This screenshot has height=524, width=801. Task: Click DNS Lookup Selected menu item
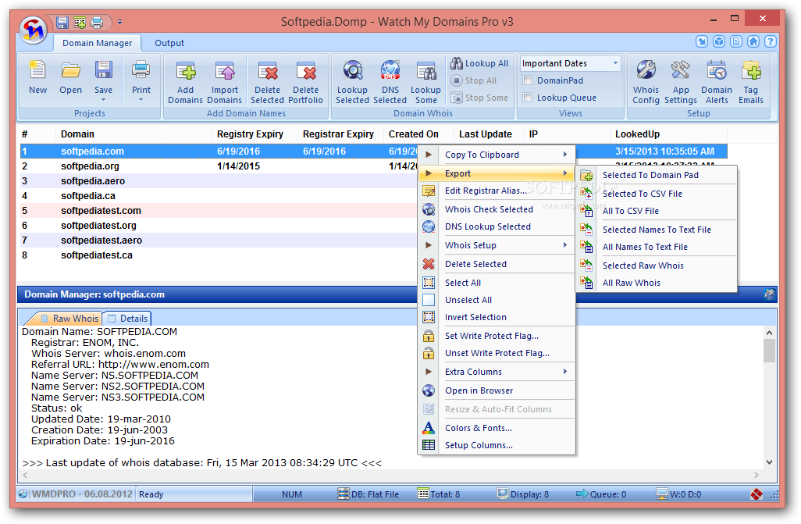click(497, 226)
